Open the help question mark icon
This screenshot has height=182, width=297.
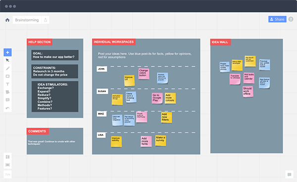pyautogui.click(x=291, y=19)
